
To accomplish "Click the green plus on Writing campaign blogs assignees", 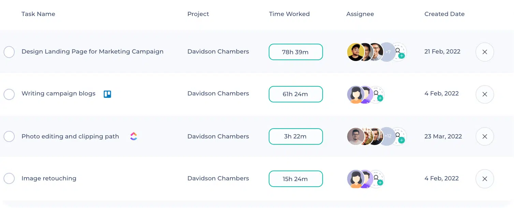I will 380,99.
